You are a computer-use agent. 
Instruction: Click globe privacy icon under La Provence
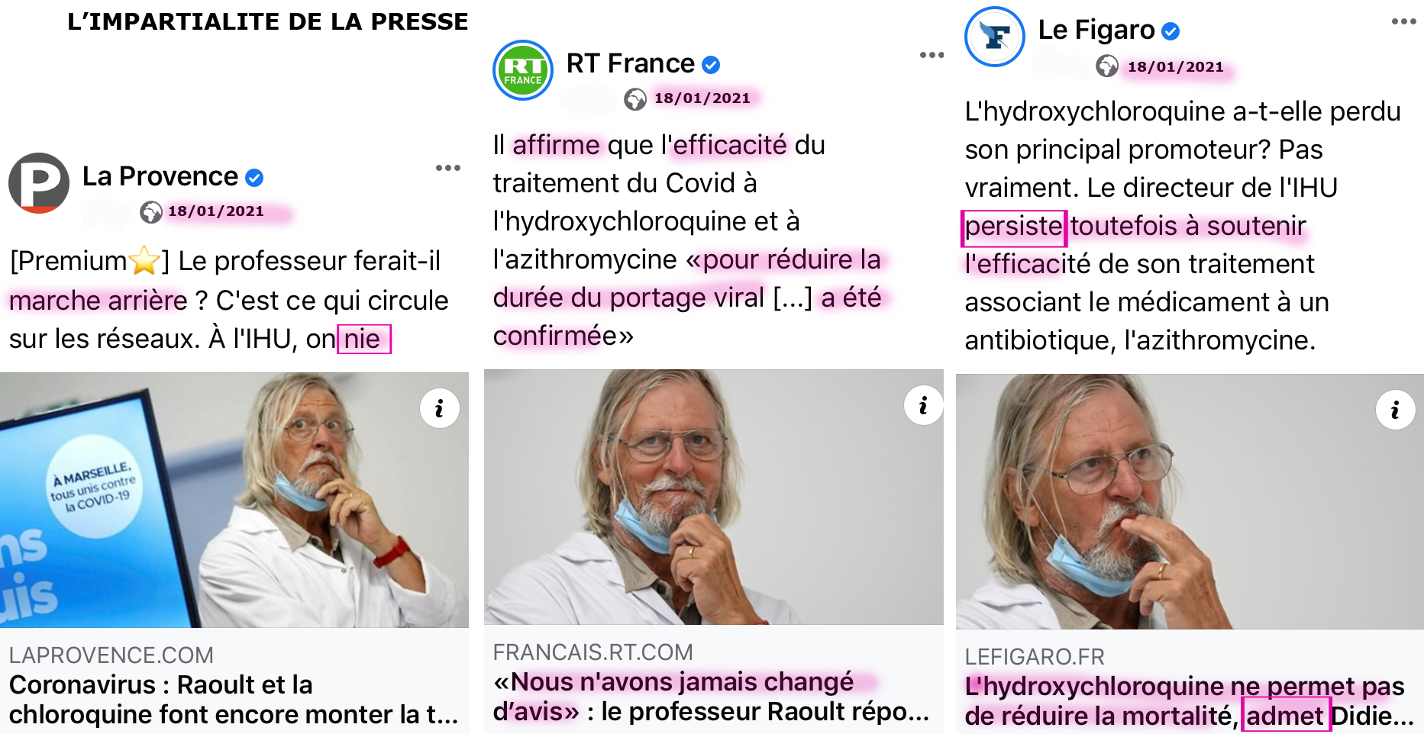(x=151, y=212)
